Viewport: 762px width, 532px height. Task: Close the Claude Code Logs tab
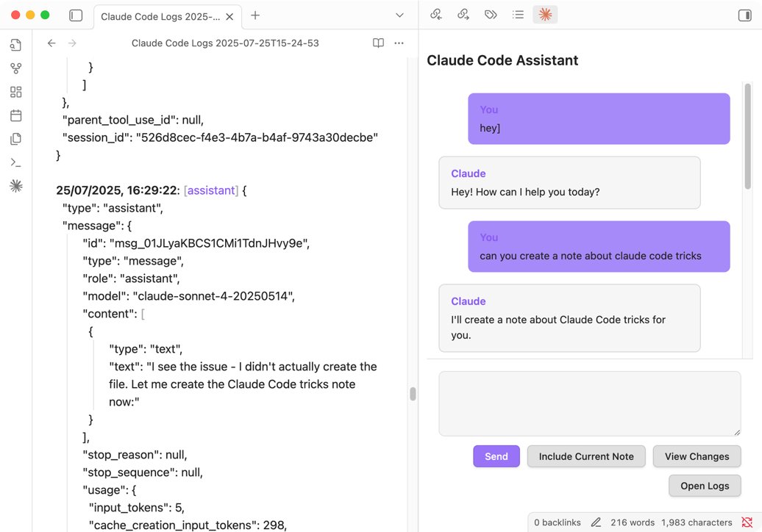coord(230,16)
